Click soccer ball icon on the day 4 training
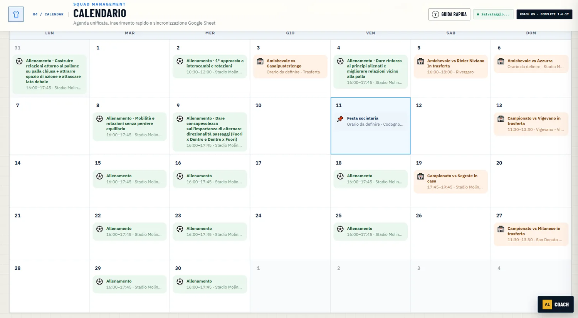This screenshot has width=578, height=318. coord(340,61)
